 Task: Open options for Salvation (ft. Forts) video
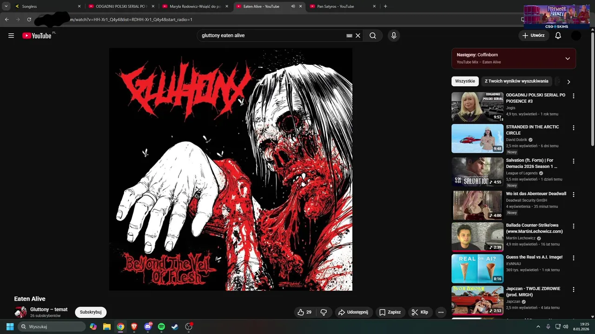click(573, 161)
